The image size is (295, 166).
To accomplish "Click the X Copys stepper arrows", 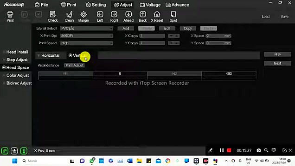I will (x=173, y=36).
